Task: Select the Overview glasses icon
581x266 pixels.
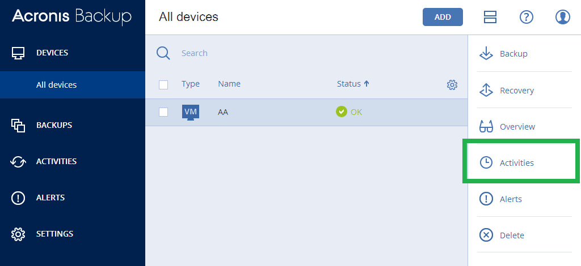Action: [486, 126]
